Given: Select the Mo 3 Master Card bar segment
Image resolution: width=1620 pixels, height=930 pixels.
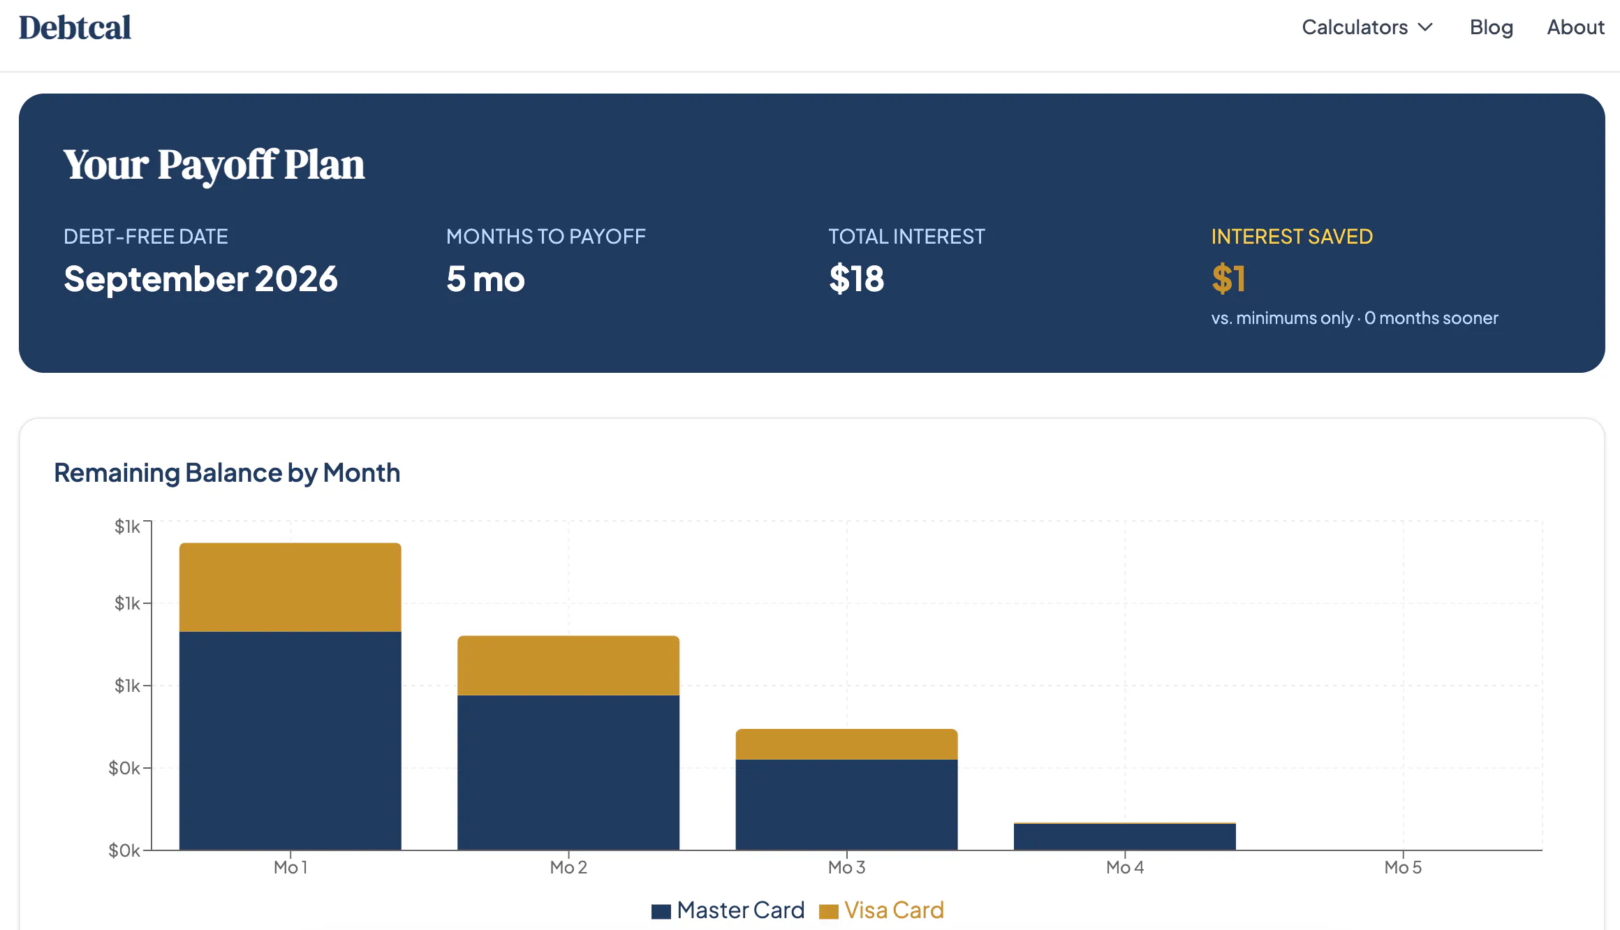Looking at the screenshot, I should pyautogui.click(x=846, y=804).
